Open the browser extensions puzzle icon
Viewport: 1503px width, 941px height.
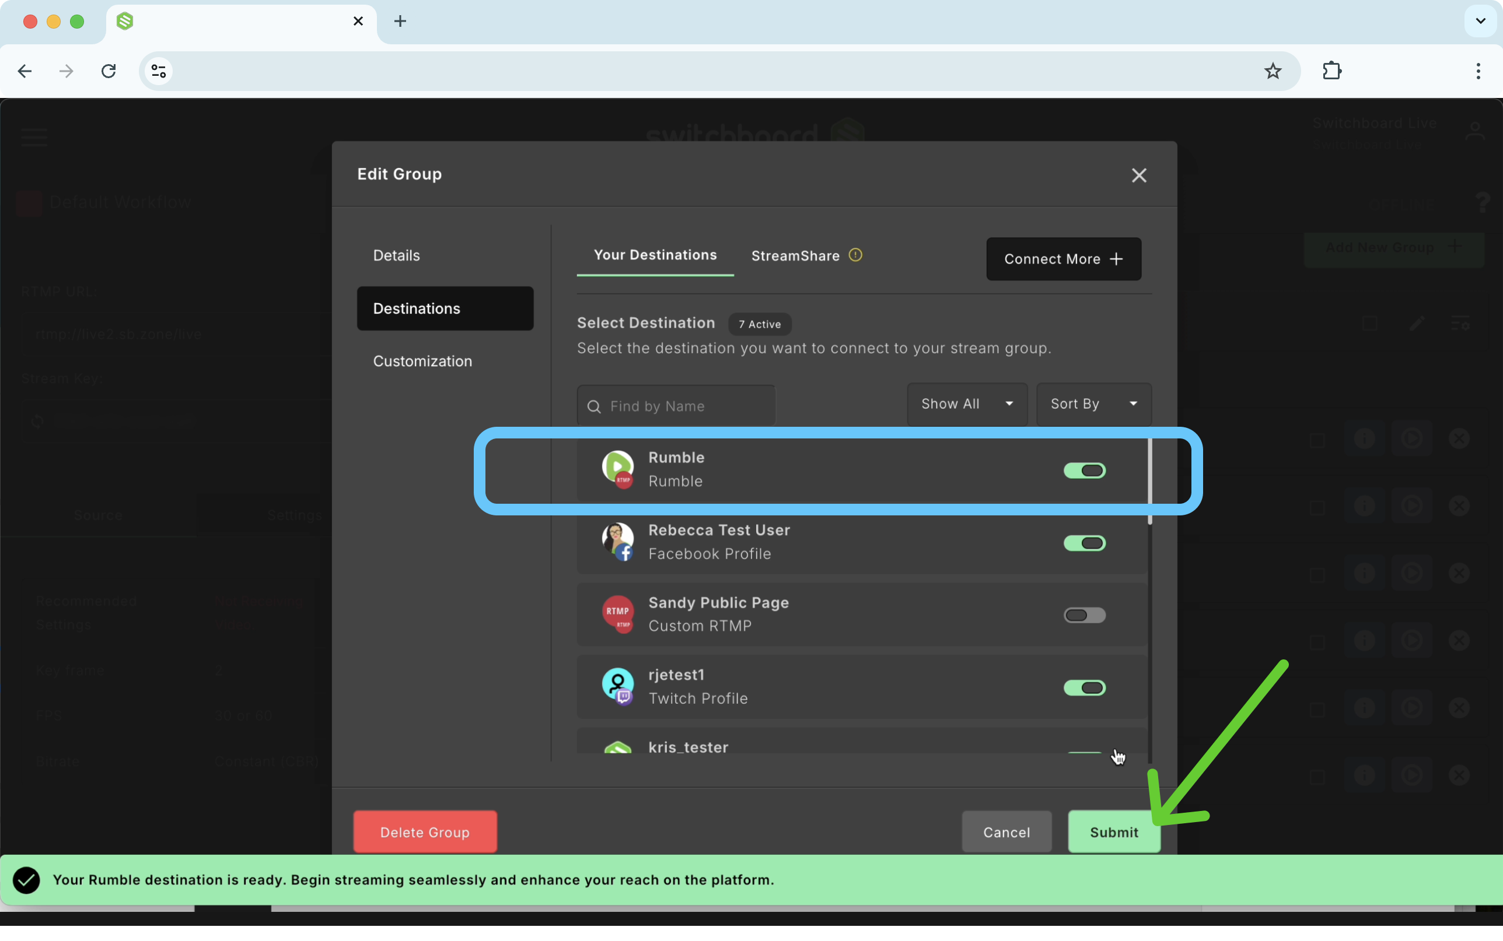pyautogui.click(x=1331, y=71)
